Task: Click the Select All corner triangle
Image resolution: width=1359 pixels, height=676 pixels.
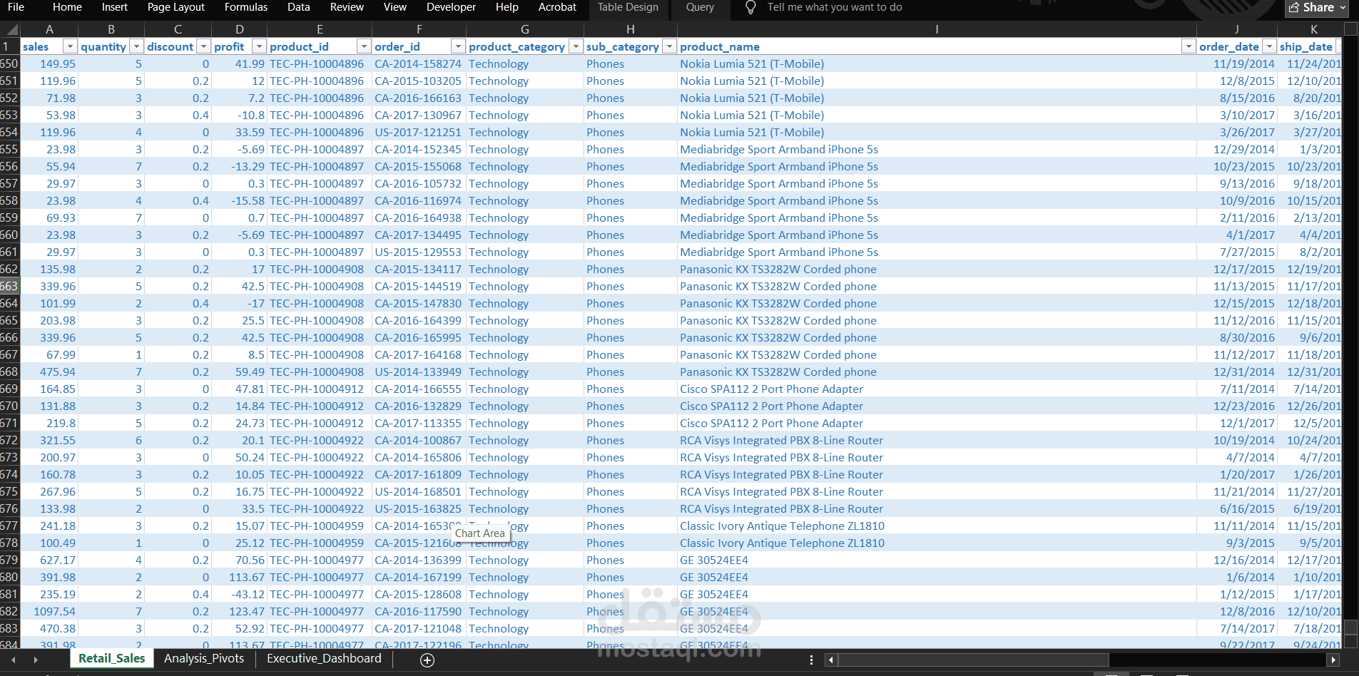Action: 10,29
